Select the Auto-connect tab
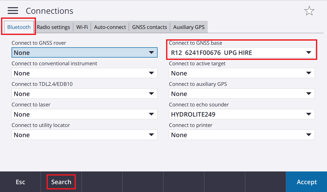The height and width of the screenshot is (192, 327). 110,27
